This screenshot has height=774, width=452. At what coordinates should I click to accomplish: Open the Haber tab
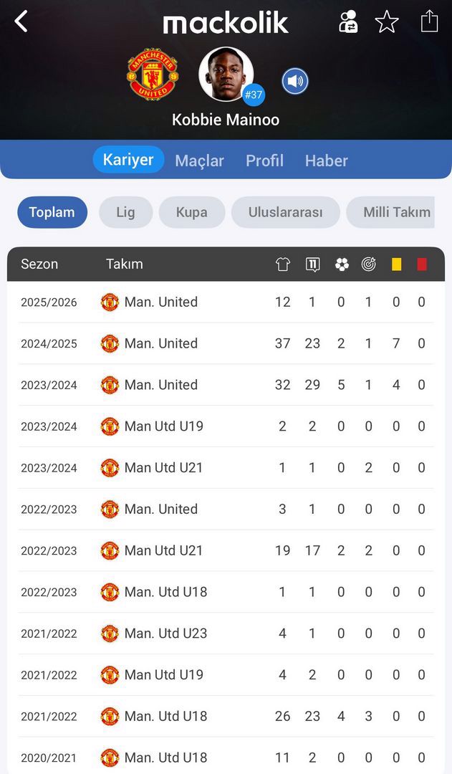[326, 161]
